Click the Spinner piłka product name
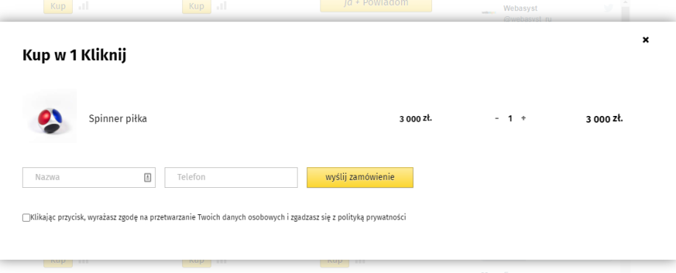This screenshot has width=676, height=273. pos(118,119)
